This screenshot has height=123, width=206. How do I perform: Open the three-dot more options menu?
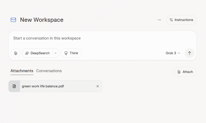[x=159, y=20]
